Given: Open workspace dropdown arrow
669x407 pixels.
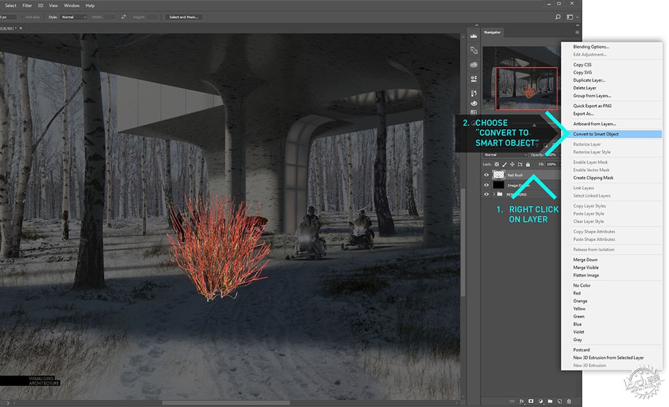Looking at the screenshot, I should tap(577, 17).
